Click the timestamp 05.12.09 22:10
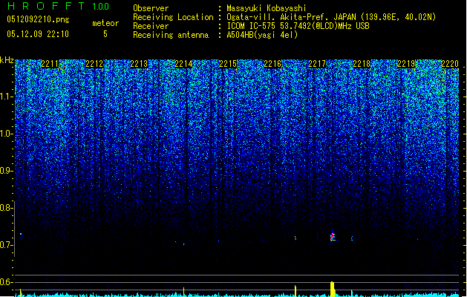Screen dimensions: 467x297 tap(38, 34)
